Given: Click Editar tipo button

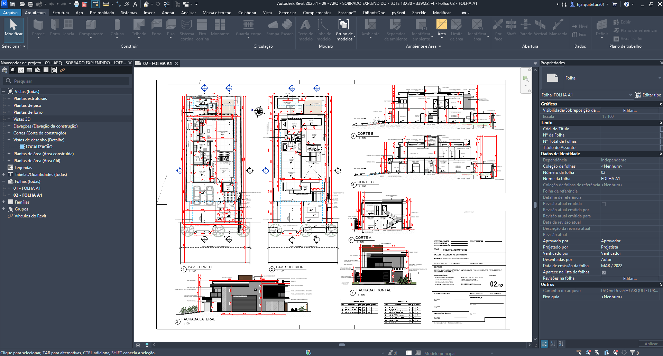Looking at the screenshot, I should 648,95.
